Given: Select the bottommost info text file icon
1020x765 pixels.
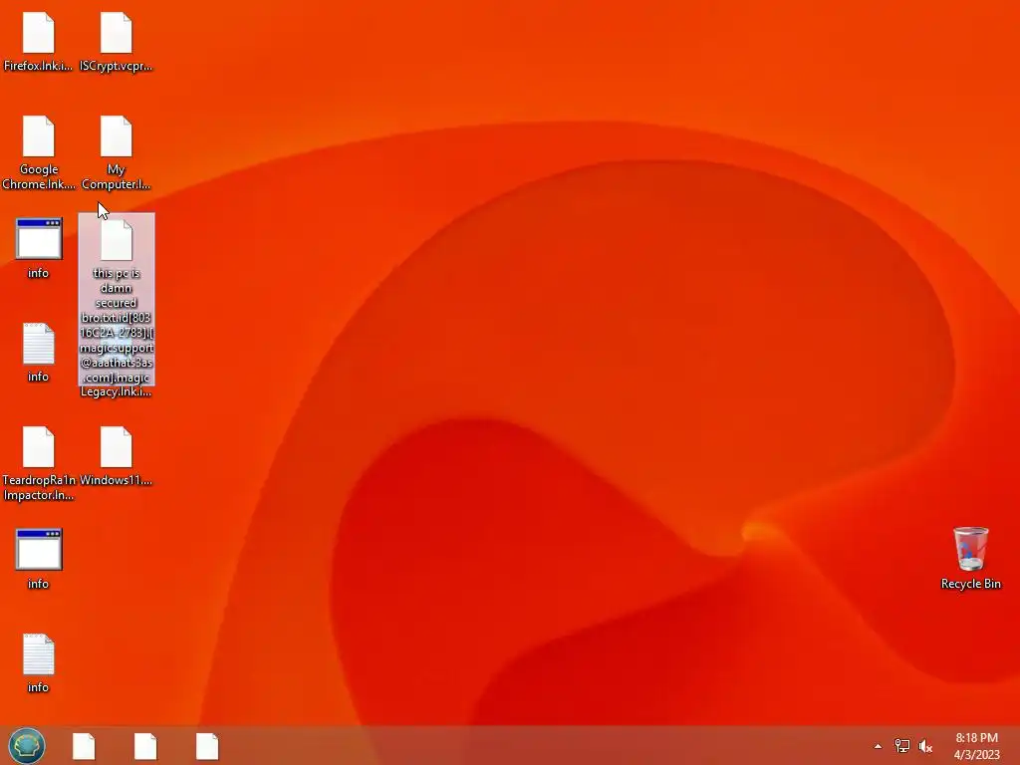Looking at the screenshot, I should 39,654.
